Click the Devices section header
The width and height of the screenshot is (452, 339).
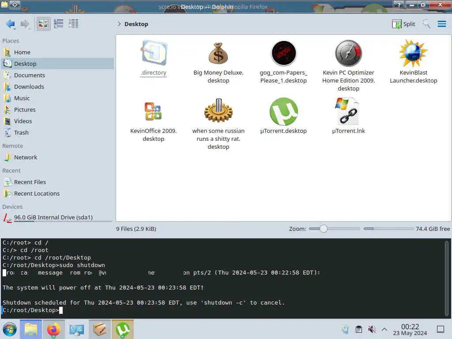click(x=12, y=207)
